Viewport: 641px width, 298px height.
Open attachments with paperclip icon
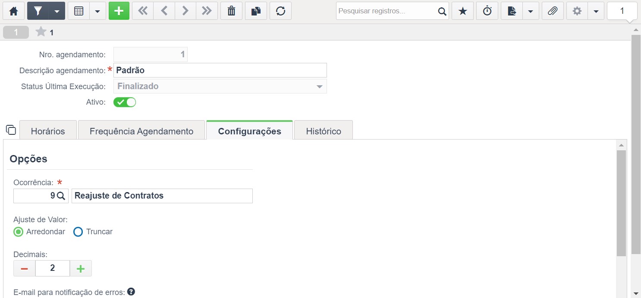click(553, 11)
